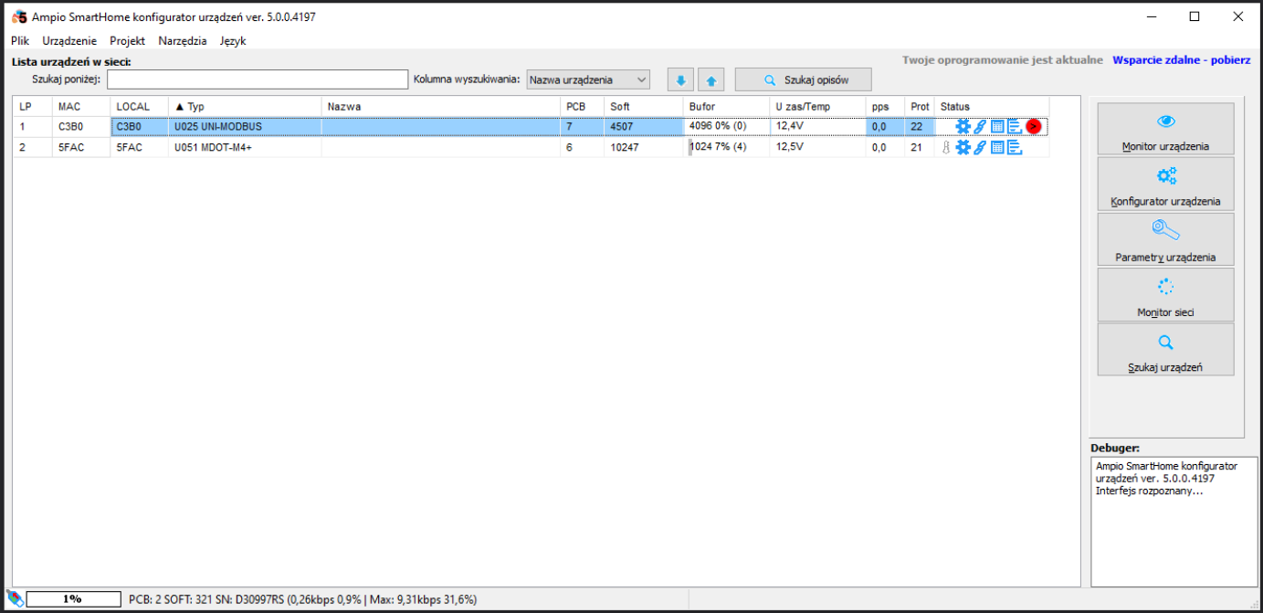Click the Debuger text box
The image size is (1263, 613).
[x=1173, y=522]
